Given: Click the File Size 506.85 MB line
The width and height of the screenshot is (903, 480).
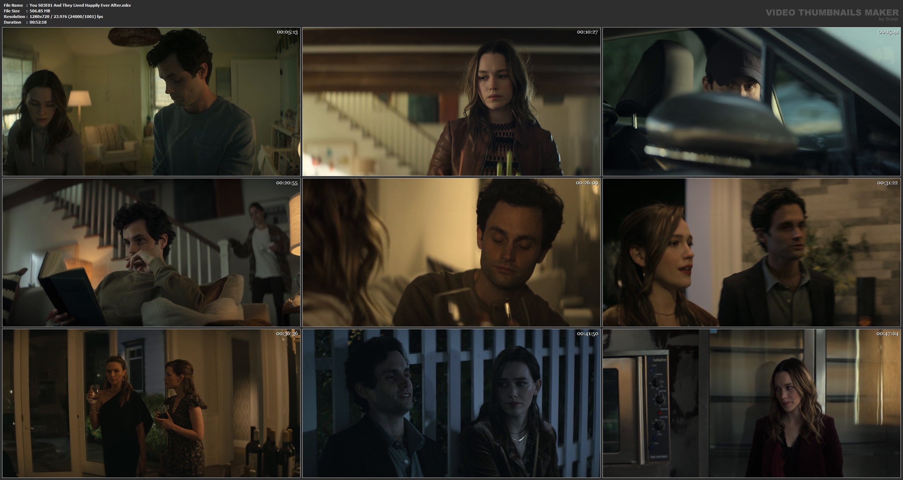Looking at the screenshot, I should [40, 11].
